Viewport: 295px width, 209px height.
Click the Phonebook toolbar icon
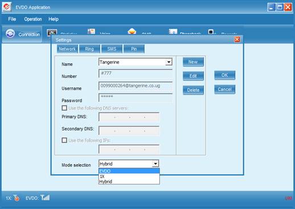coord(173,32)
